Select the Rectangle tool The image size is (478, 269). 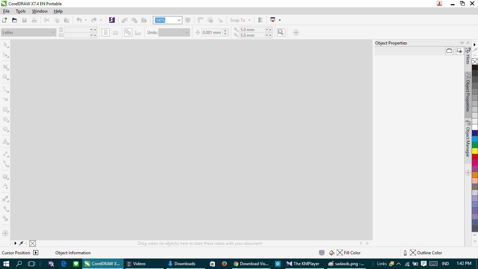point(5,109)
